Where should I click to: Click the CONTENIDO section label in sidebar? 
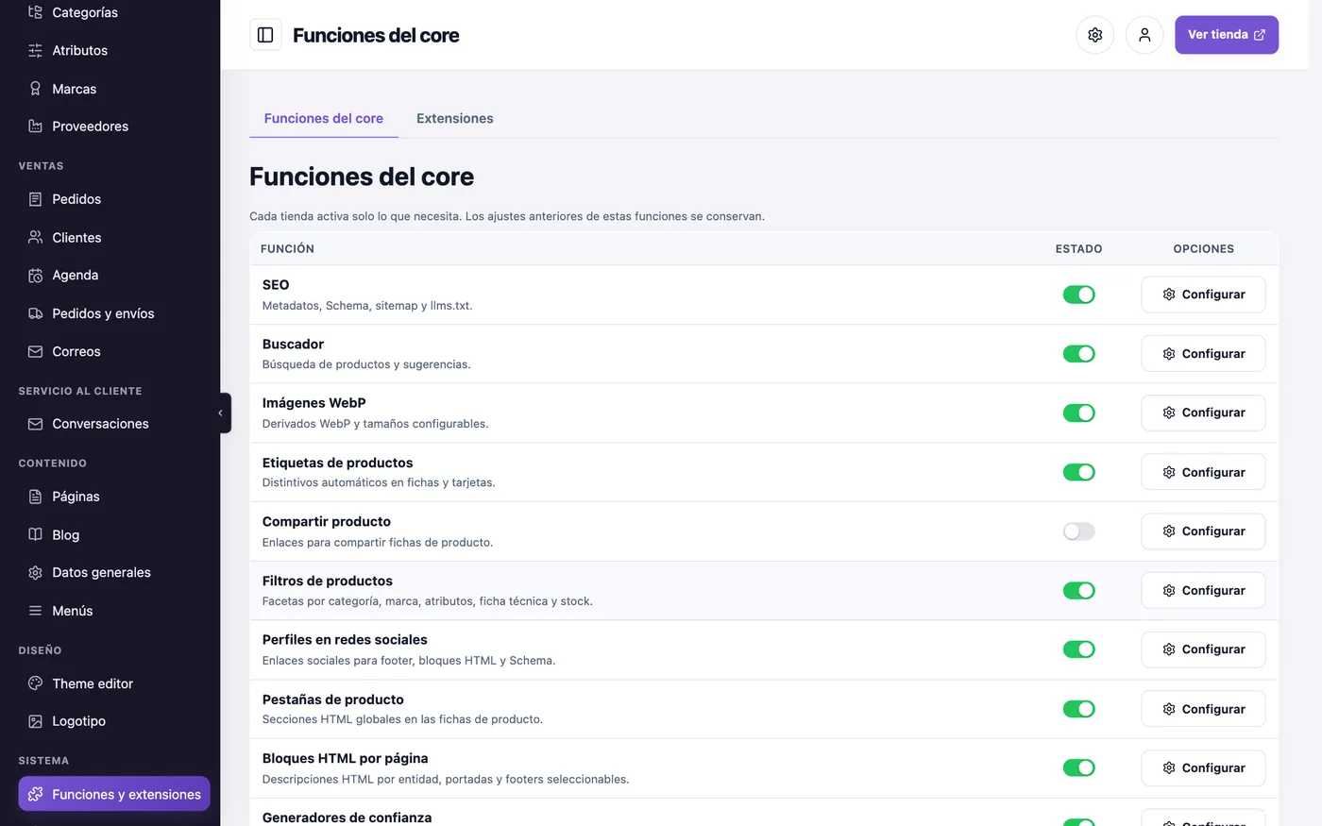53,464
